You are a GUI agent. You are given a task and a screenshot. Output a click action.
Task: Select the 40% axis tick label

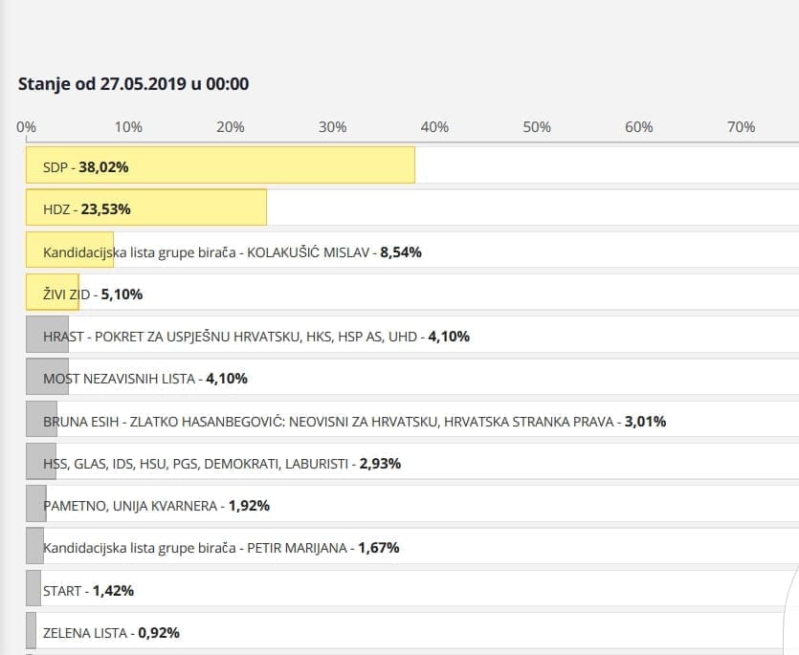click(x=434, y=127)
